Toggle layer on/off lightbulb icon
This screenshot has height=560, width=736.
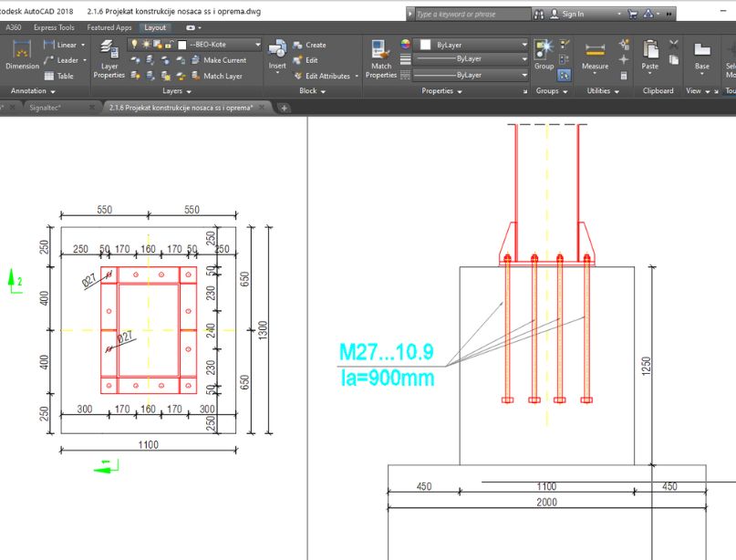134,44
